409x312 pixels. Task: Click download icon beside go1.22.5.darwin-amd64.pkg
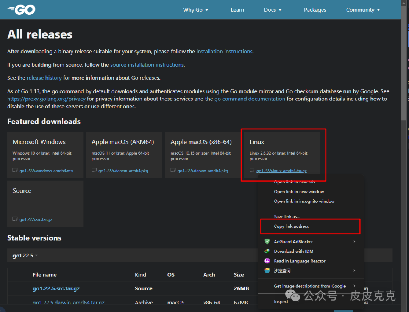coord(173,171)
